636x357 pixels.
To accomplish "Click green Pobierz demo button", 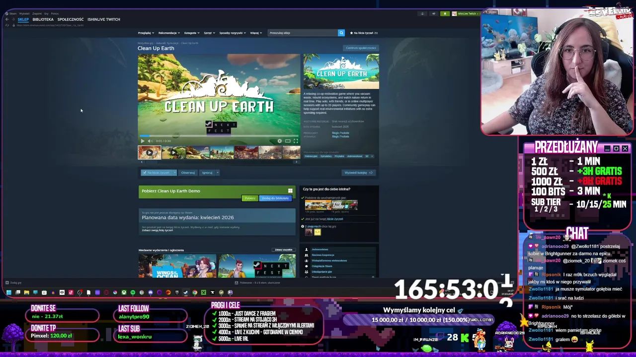I will pyautogui.click(x=250, y=198).
